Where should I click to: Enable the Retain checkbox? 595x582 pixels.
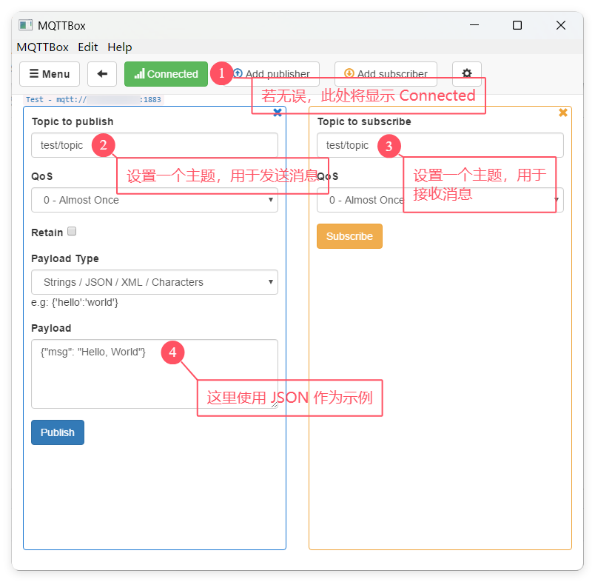pos(73,232)
